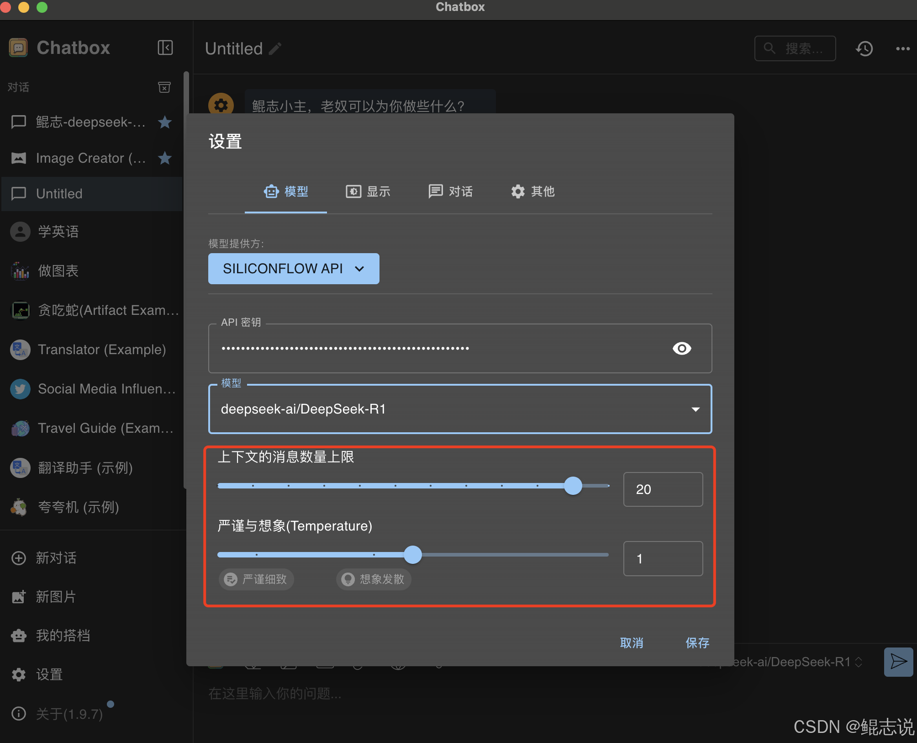This screenshot has height=743, width=917.
Task: Edit title with pencil icon
Action: pyautogui.click(x=275, y=48)
